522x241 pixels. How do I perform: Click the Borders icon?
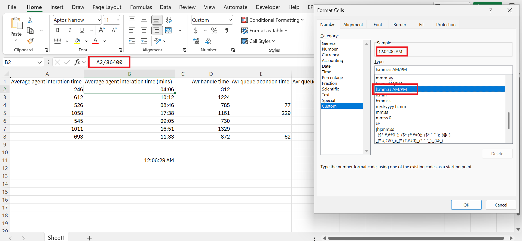coord(57,41)
